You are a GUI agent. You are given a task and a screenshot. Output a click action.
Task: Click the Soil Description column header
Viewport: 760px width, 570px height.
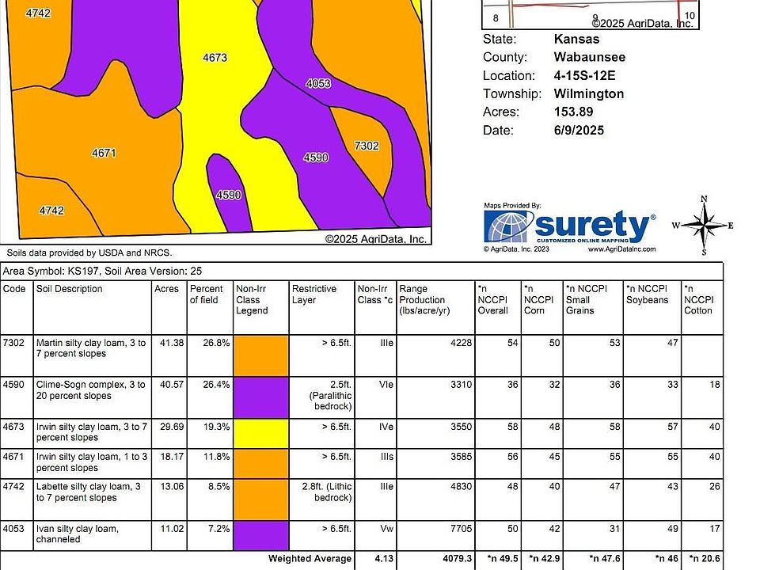coord(70,289)
